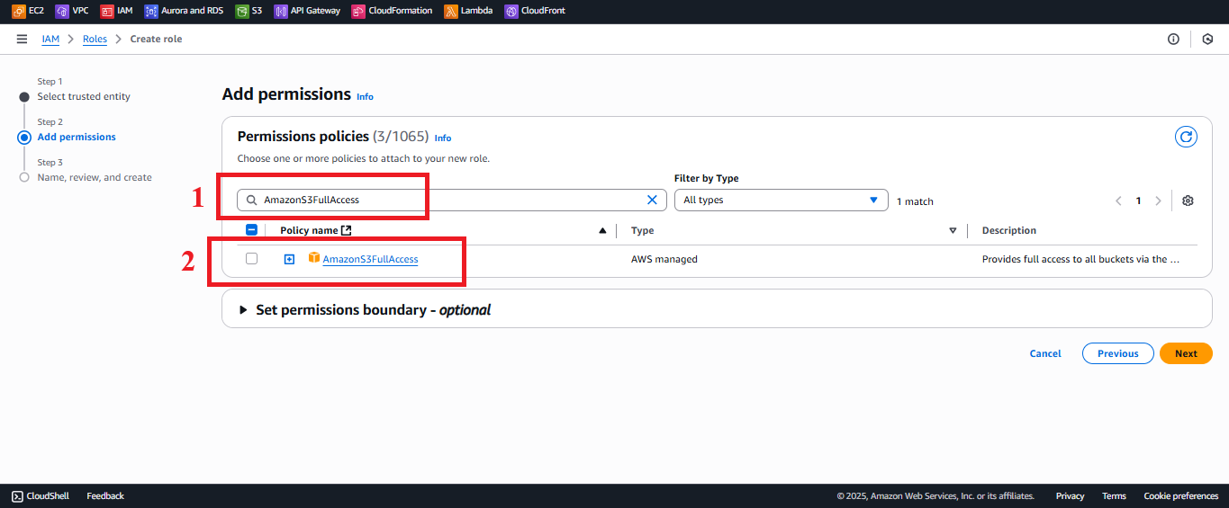Open the CloudFront service shortcut
The image size is (1229, 508).
(535, 11)
